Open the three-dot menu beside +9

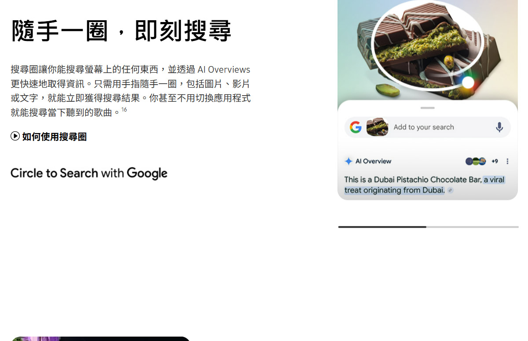[507, 161]
